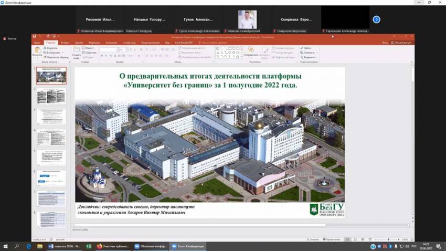Open the Windows Start menu

[x=5, y=246]
